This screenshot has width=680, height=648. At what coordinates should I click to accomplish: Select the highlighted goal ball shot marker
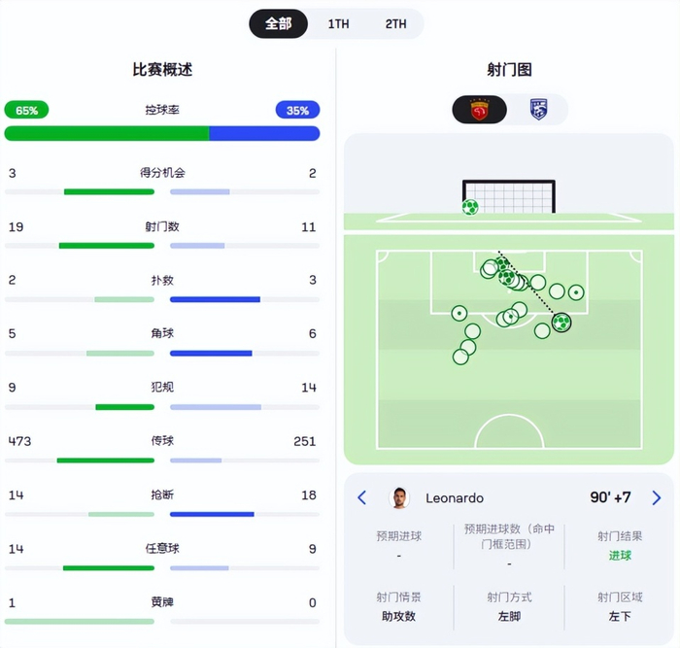561,322
